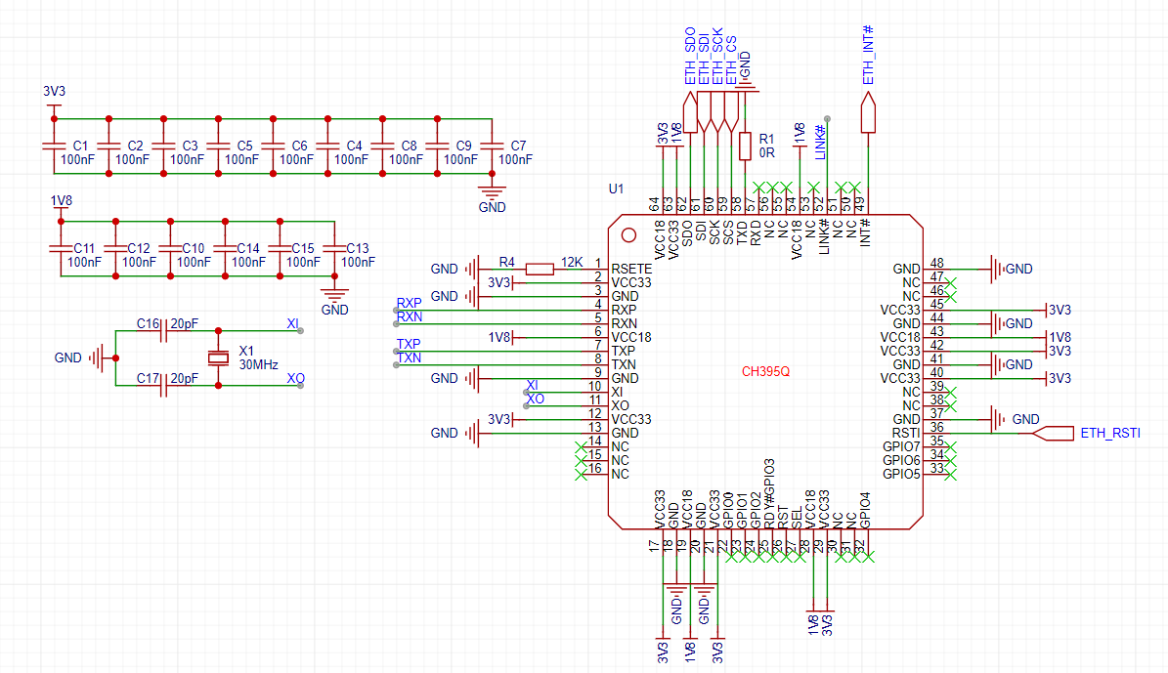This screenshot has width=1168, height=673.
Task: Click the TXP net label
Action: click(409, 344)
